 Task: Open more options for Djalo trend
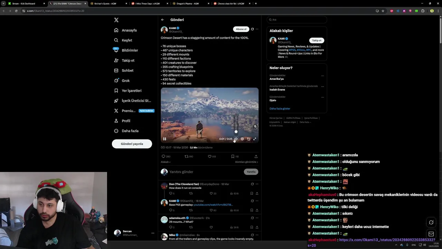(323, 97)
